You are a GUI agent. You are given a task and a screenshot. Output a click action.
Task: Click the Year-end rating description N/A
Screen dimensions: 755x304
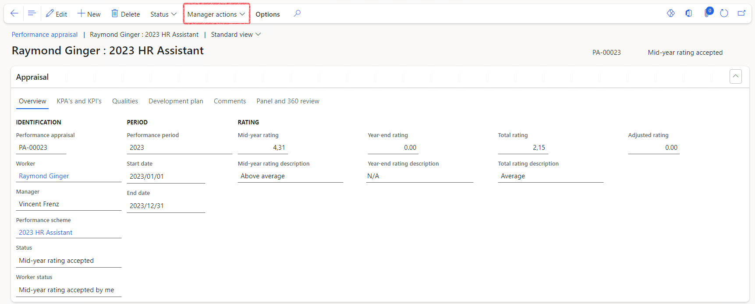coord(420,176)
